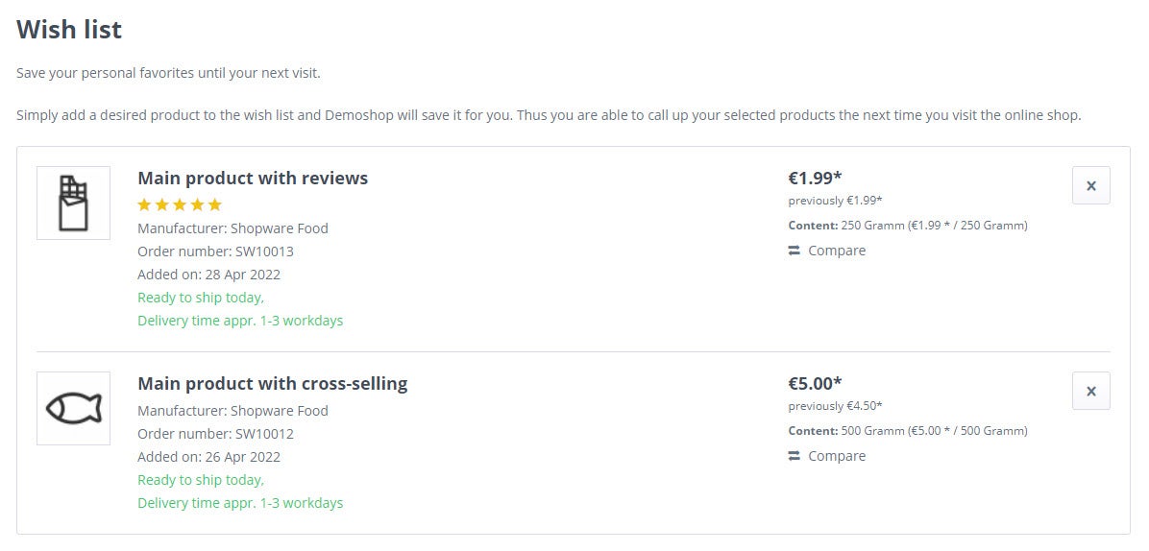Open the Main product with reviews title link
The height and width of the screenshot is (551, 1149).
point(253,178)
